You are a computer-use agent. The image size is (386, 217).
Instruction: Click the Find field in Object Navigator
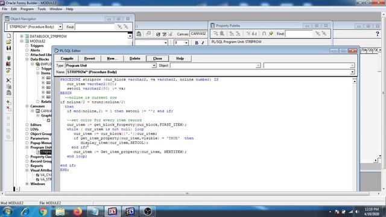(95, 27)
